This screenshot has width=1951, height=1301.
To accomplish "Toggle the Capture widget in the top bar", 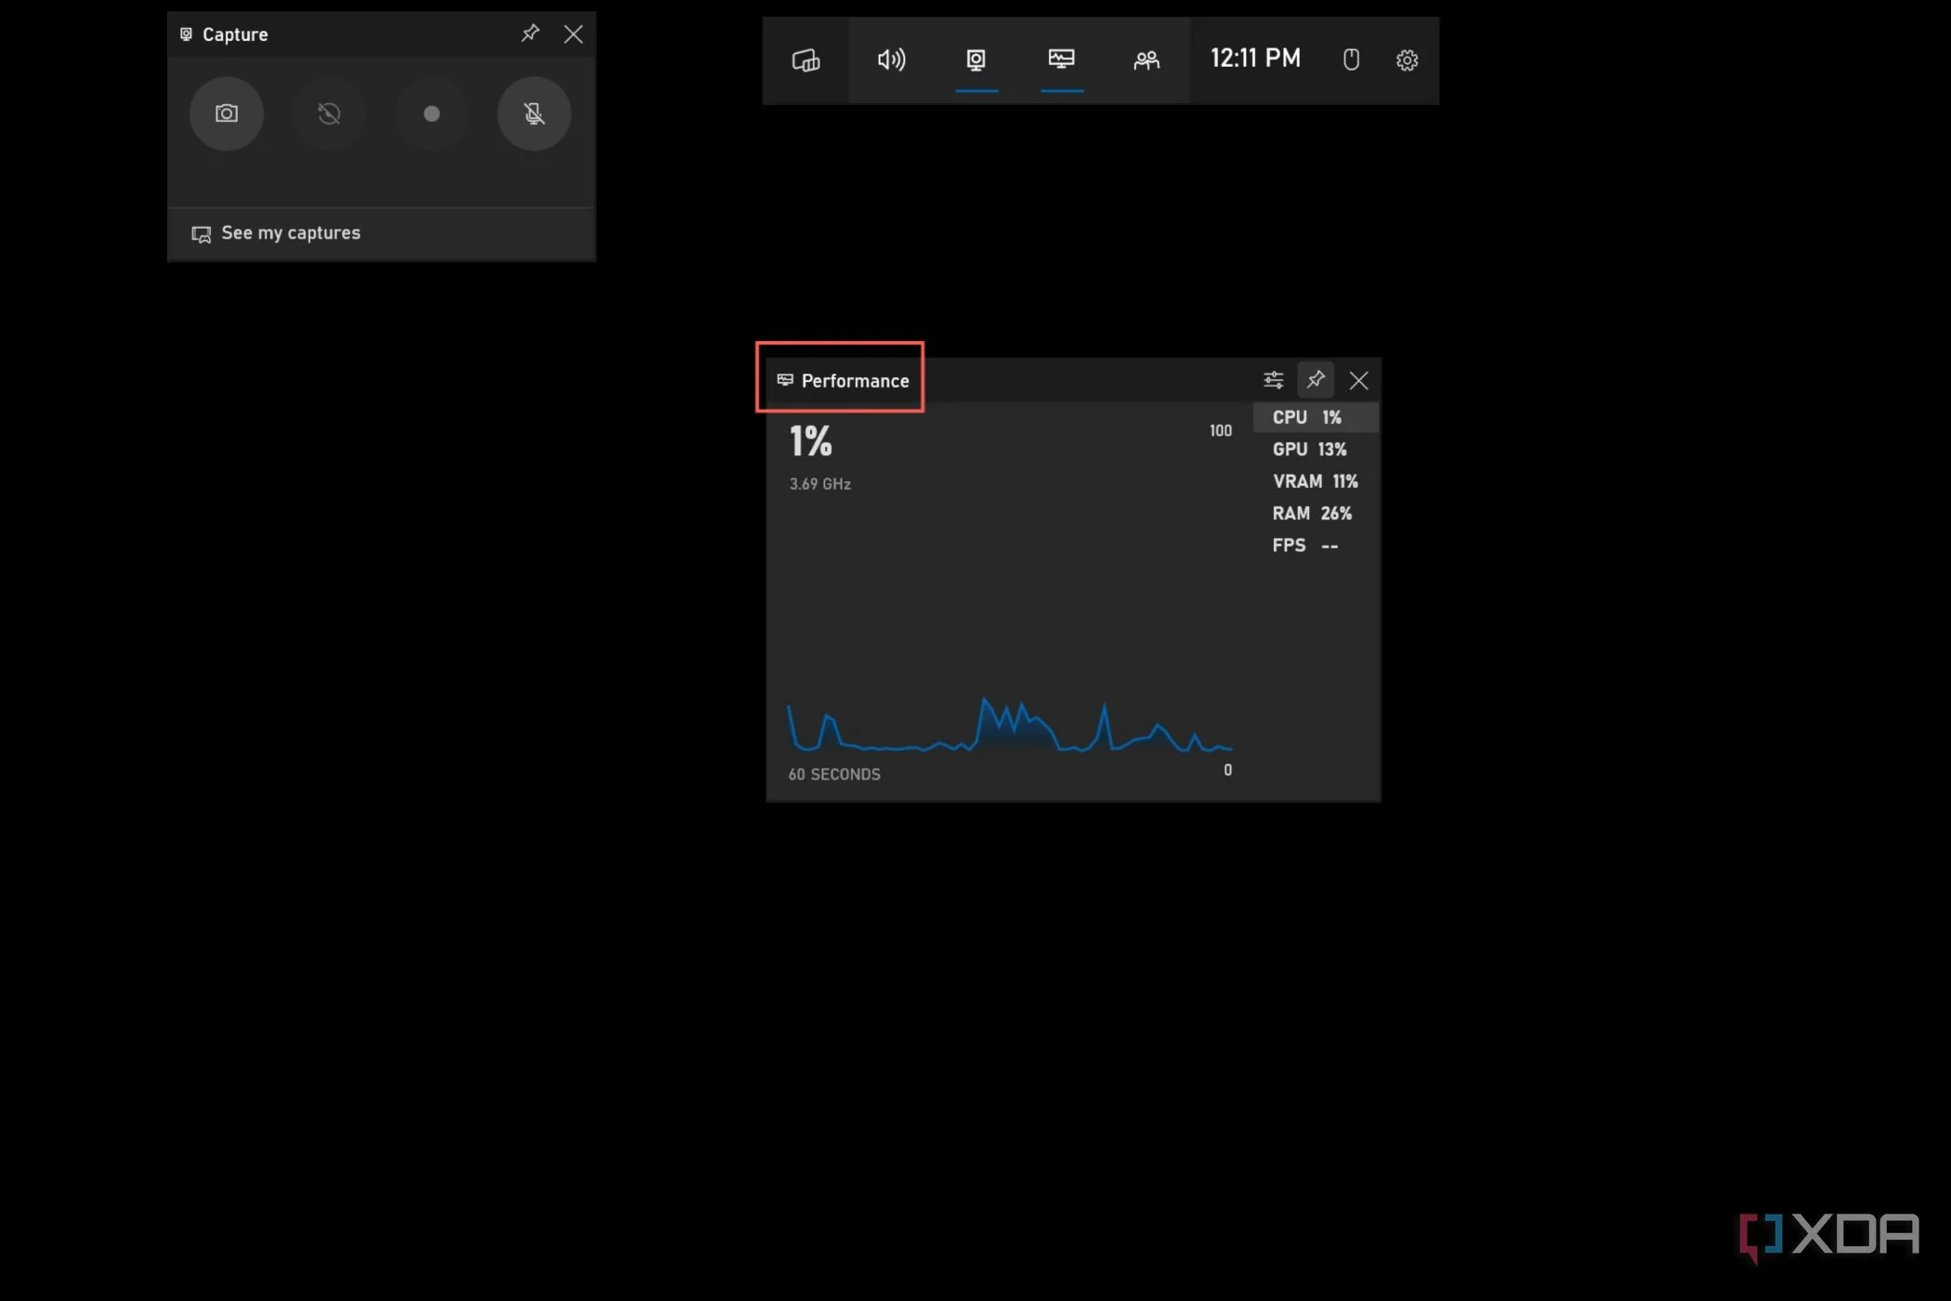I will tap(976, 60).
